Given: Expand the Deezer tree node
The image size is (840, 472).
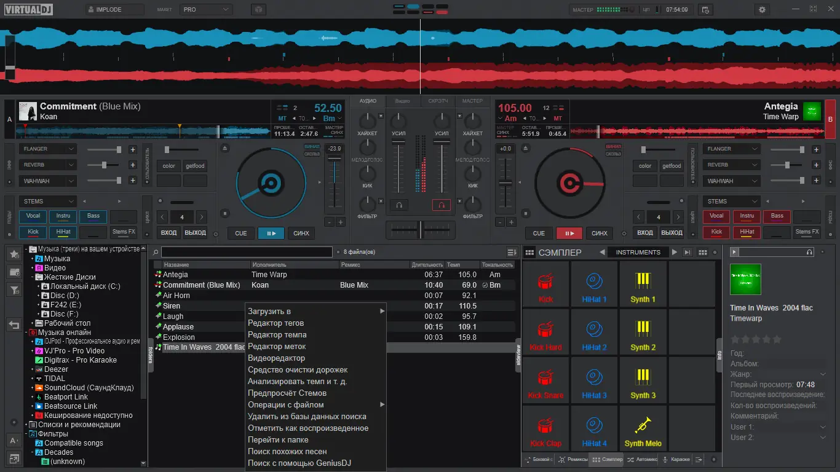Looking at the screenshot, I should (x=31, y=369).
